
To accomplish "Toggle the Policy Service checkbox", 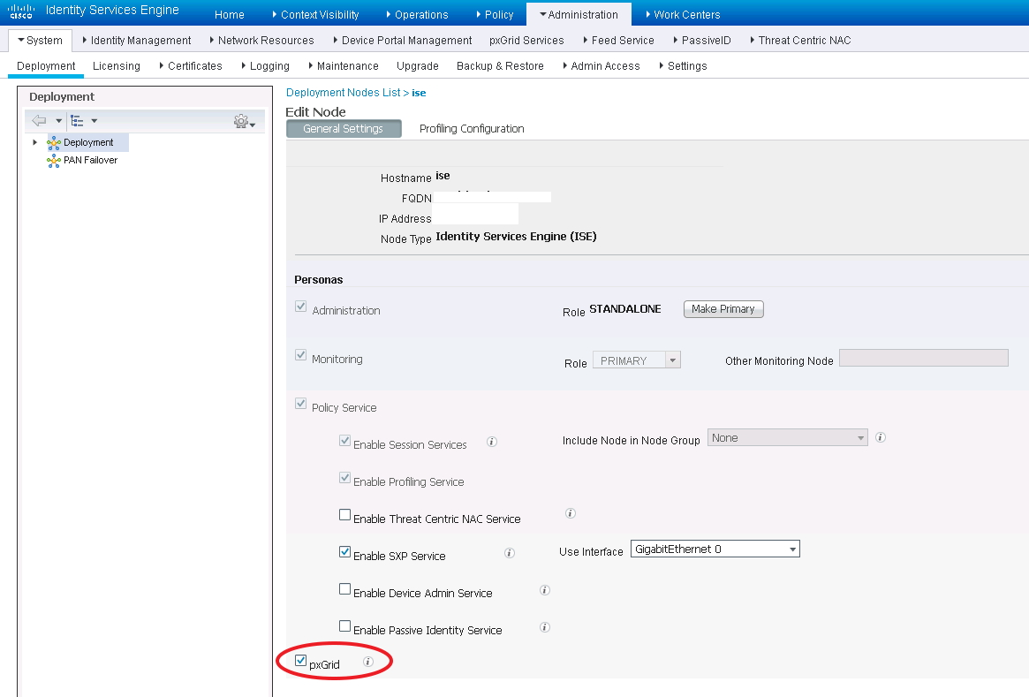I will tap(300, 404).
